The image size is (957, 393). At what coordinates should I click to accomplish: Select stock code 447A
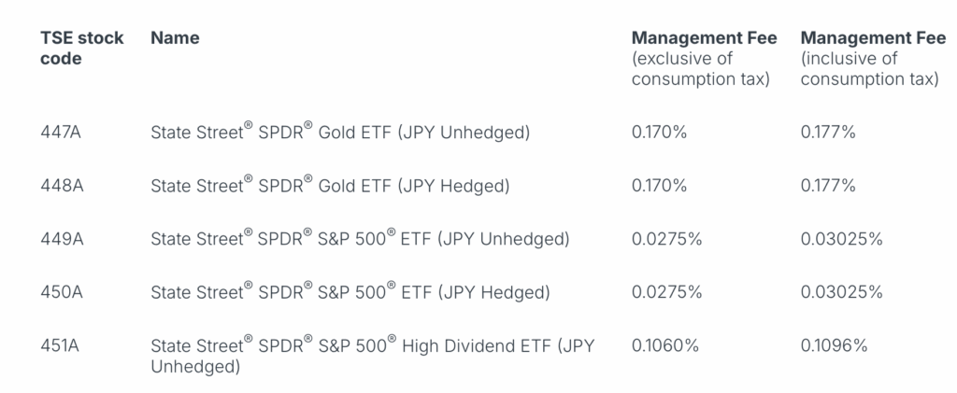pos(60,133)
